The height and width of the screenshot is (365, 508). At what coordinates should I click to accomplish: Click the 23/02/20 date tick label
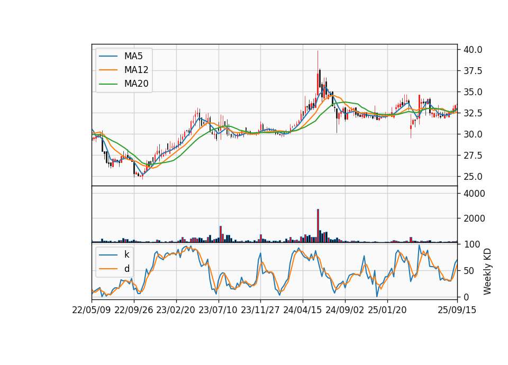pyautogui.click(x=176, y=310)
